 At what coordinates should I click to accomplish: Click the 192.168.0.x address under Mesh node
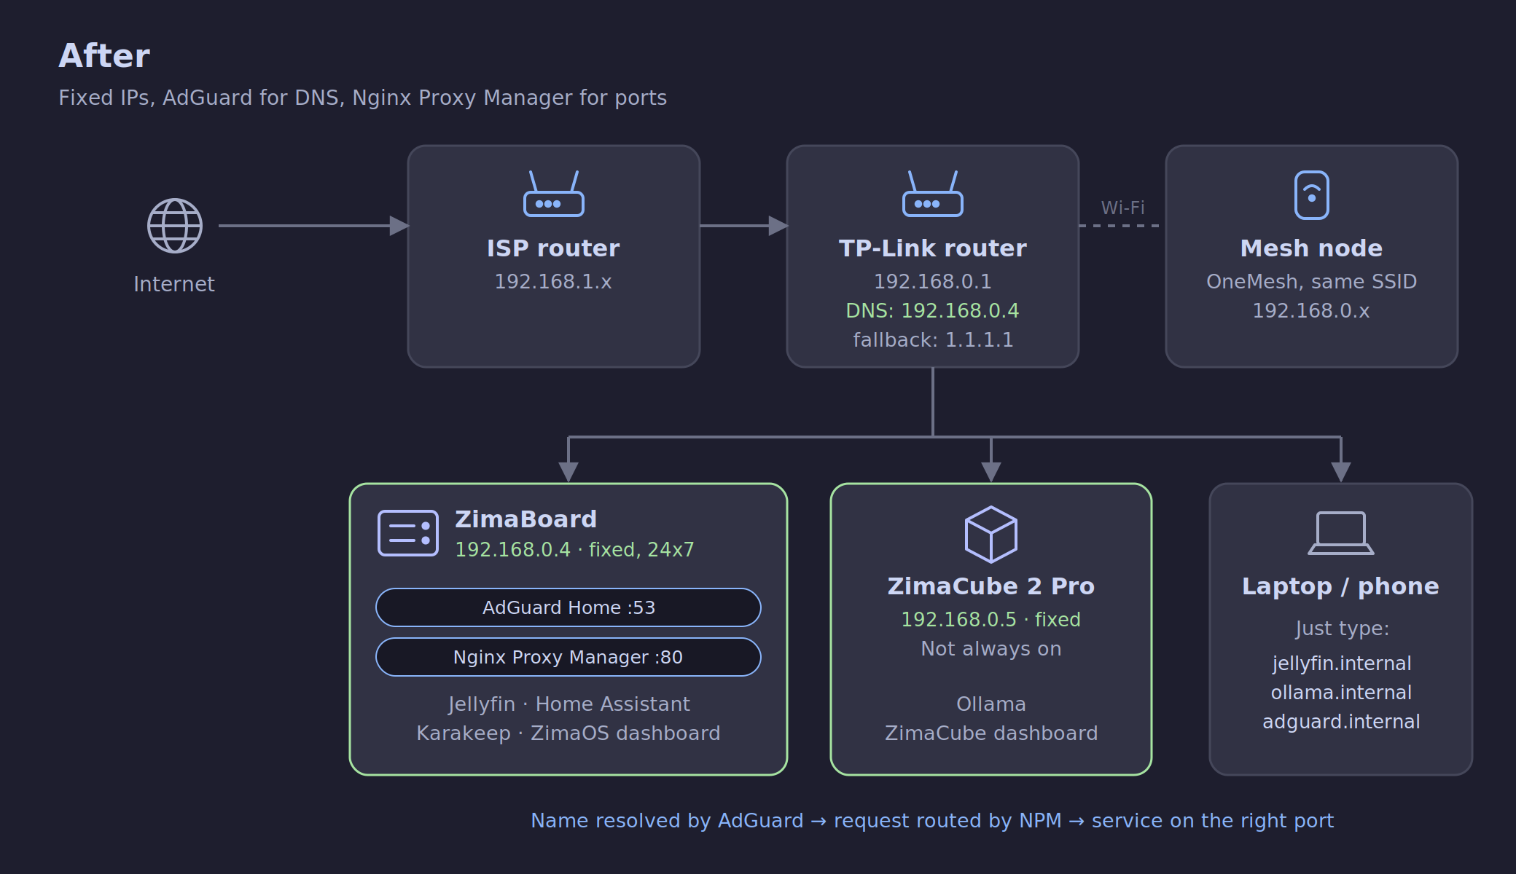(1312, 311)
